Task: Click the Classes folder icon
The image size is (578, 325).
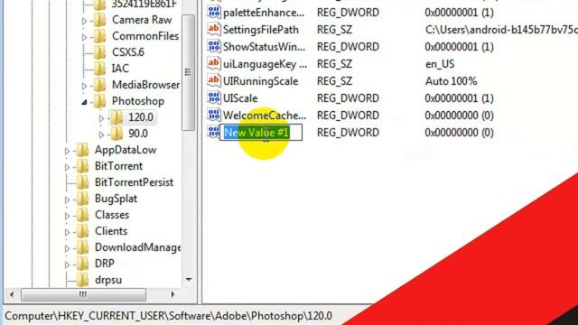Action: coord(82,215)
